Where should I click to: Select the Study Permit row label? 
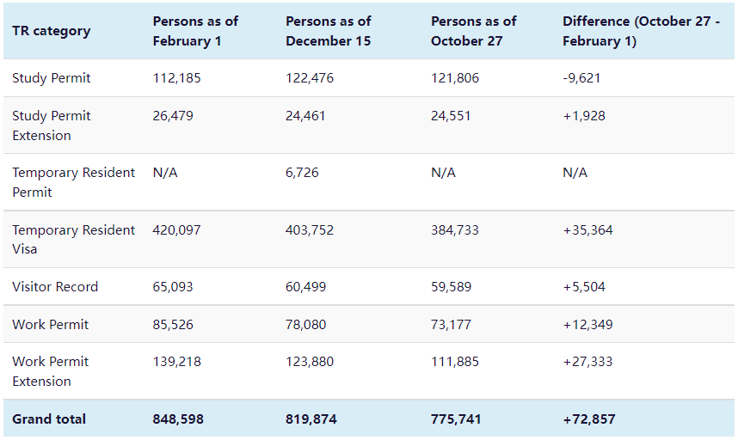point(52,78)
